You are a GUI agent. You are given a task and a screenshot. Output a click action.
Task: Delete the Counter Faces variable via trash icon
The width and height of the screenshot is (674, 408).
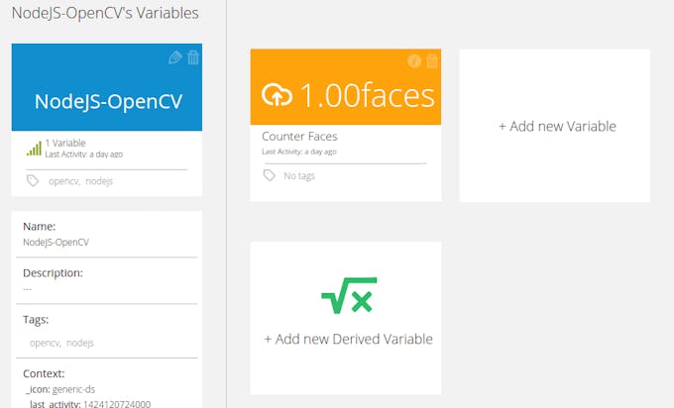point(432,61)
